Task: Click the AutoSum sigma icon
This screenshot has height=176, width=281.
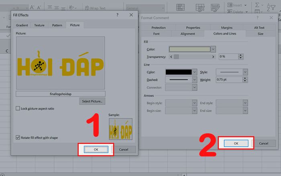Action: coord(257,5)
